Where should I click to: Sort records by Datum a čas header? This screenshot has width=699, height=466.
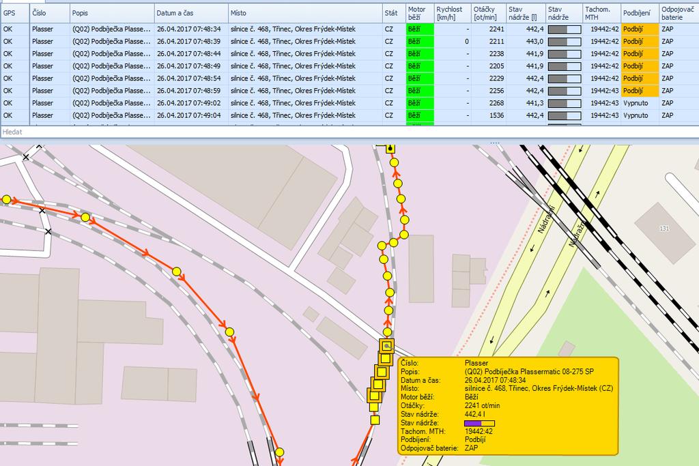click(191, 13)
